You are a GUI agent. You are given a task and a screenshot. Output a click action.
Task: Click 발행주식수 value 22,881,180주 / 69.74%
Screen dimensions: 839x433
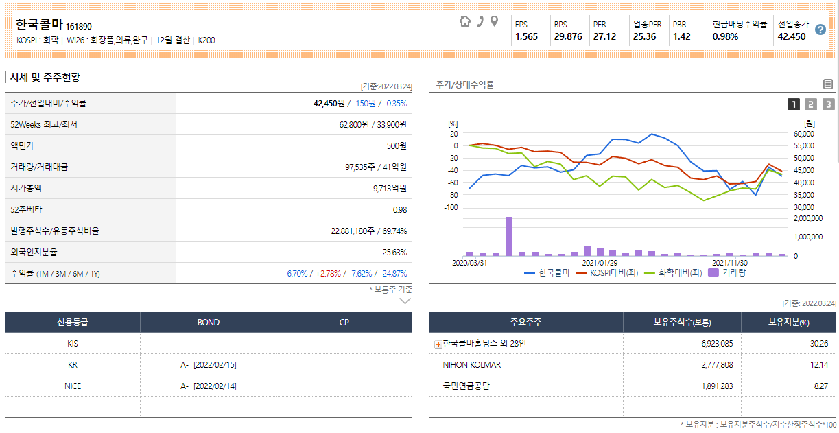[x=369, y=231]
